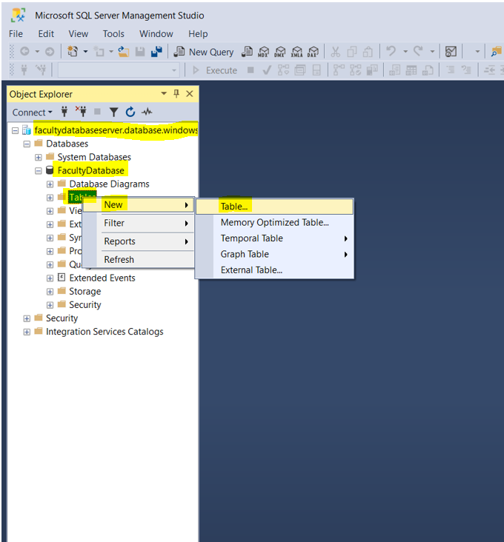Click the Copy icon in toolbar
The width and height of the screenshot is (504, 542).
[x=352, y=52]
